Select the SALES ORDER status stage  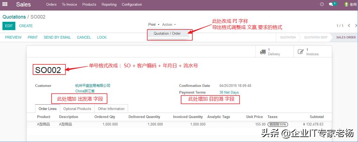click(x=346, y=37)
